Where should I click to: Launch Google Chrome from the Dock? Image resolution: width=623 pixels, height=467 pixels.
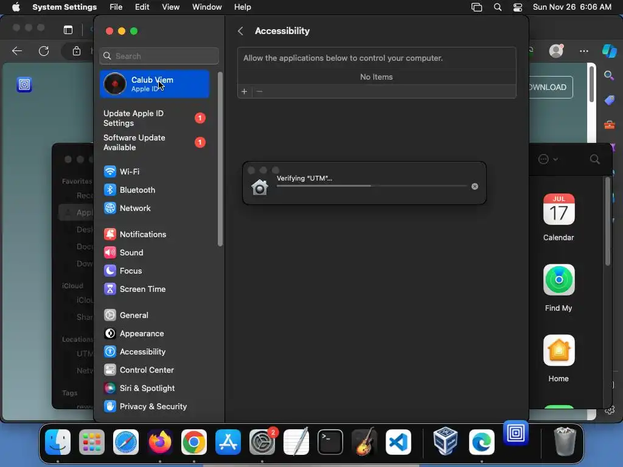click(194, 442)
